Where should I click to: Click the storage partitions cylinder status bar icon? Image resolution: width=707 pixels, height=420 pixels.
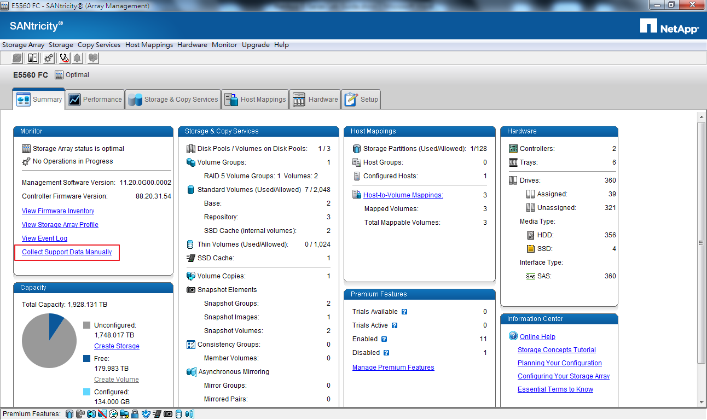69,414
